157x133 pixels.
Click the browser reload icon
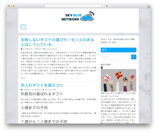[102, 6]
